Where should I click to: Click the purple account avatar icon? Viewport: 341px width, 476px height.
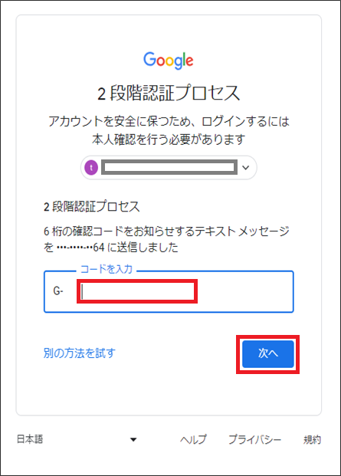tap(91, 168)
